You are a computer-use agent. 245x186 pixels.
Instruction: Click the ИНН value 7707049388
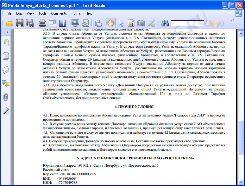[x=68, y=183]
